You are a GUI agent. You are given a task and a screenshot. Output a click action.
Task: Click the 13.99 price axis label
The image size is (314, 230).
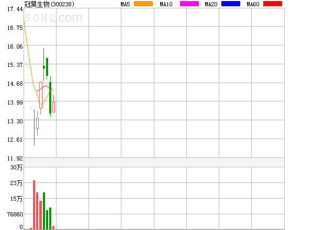click(x=15, y=102)
